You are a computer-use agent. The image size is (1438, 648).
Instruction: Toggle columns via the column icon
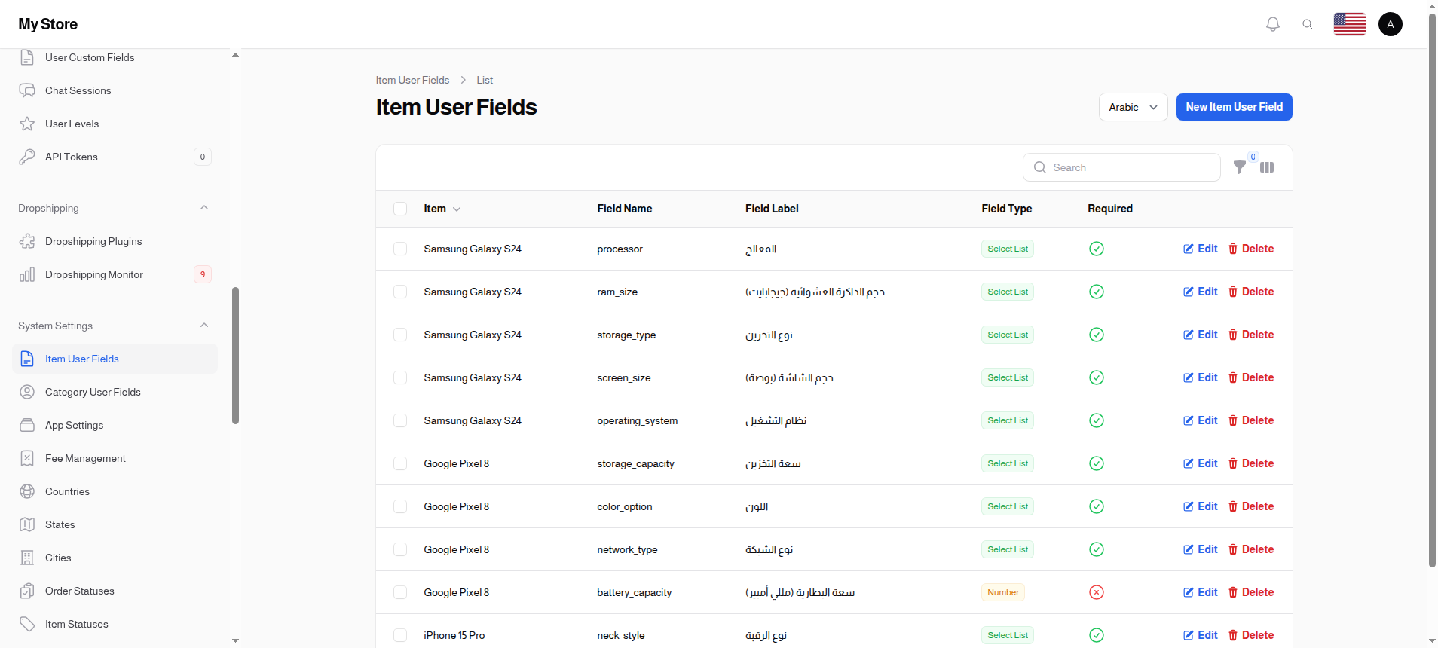(x=1267, y=167)
